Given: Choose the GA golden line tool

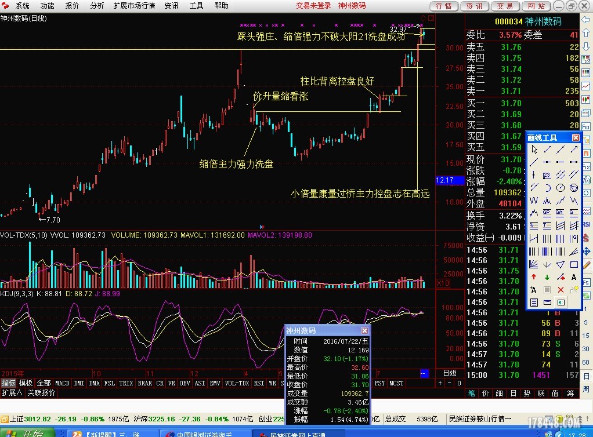Looking at the screenshot, I should coord(561,213).
